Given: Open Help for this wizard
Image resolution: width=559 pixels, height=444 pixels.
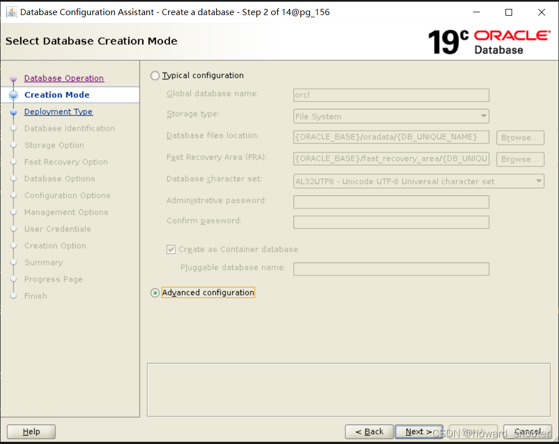Looking at the screenshot, I should [x=31, y=432].
